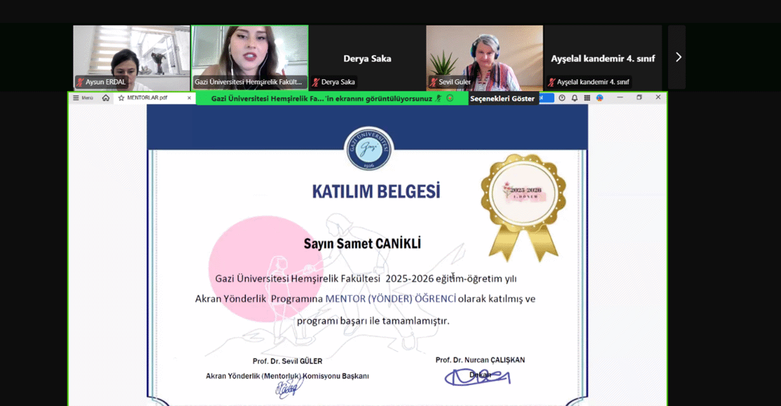Click the muted mic icon on Derya Saka
The height and width of the screenshot is (406, 781).
coord(316,82)
